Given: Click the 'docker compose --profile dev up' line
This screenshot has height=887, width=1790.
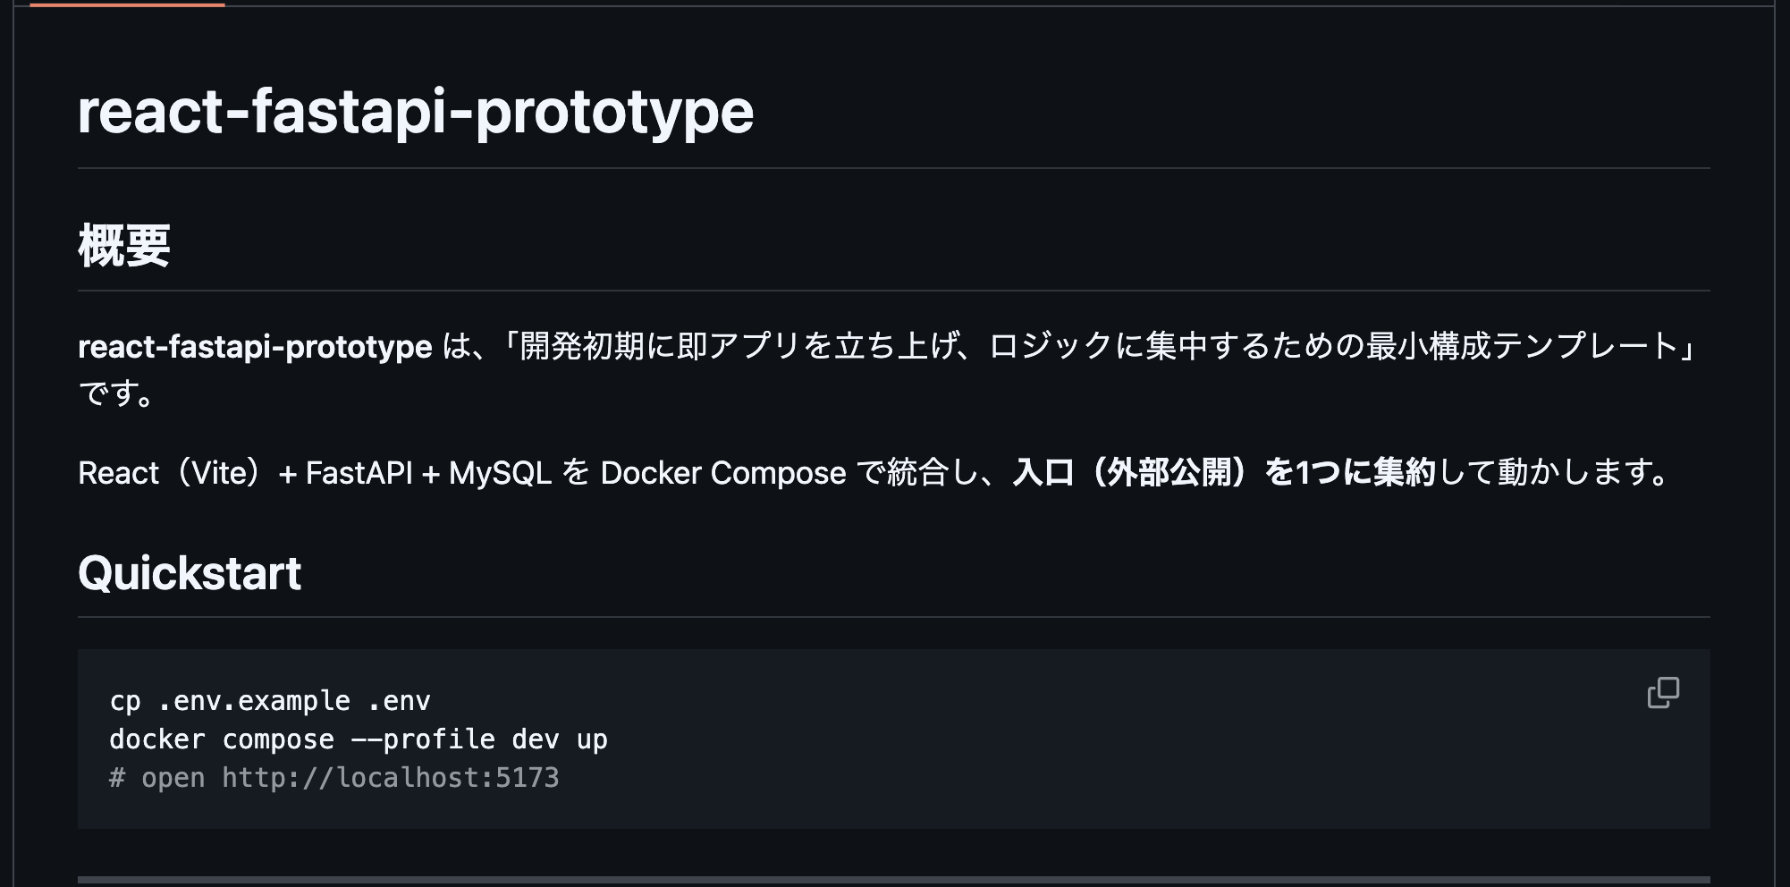Looking at the screenshot, I should (x=358, y=739).
